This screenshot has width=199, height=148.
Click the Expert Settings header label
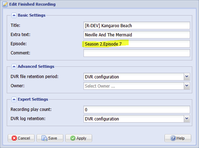pos(33,99)
